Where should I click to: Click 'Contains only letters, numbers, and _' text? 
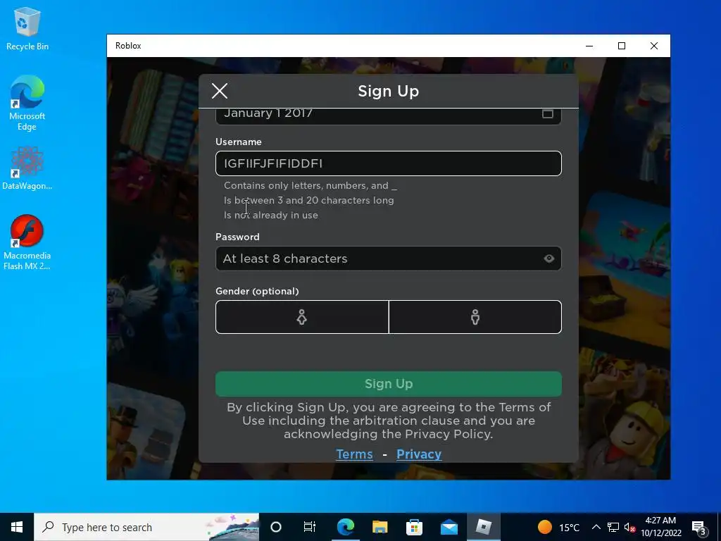point(311,185)
